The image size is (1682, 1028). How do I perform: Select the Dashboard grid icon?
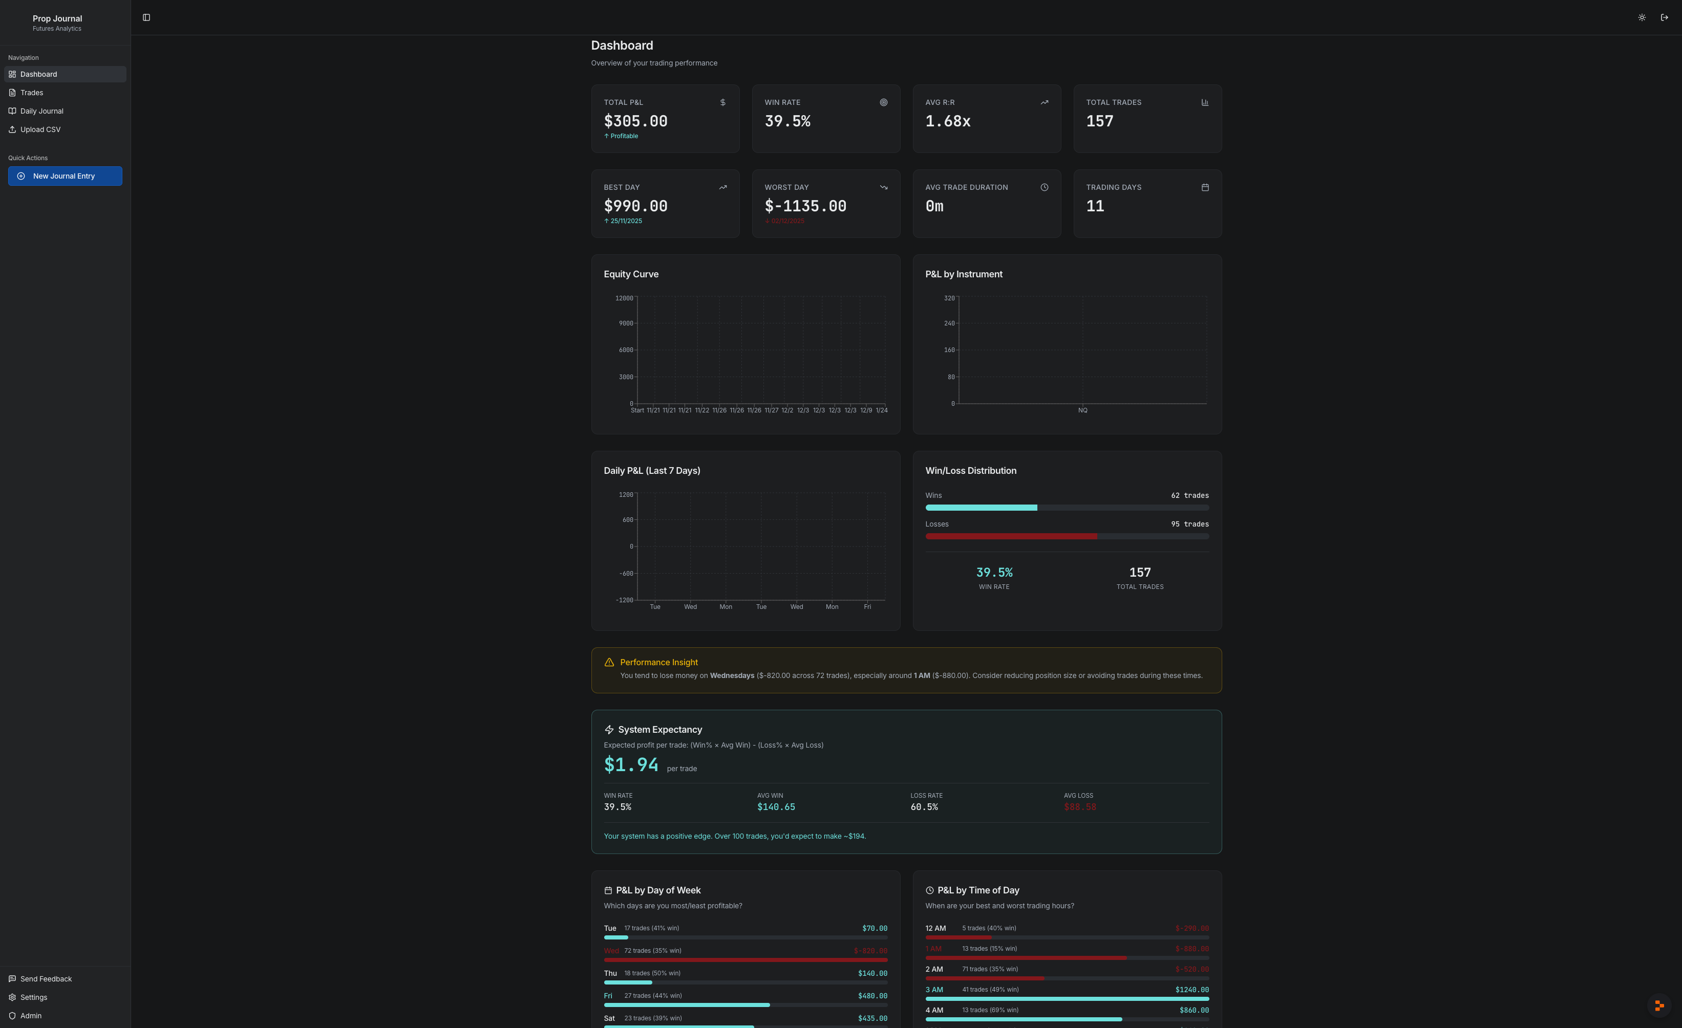coord(12,74)
